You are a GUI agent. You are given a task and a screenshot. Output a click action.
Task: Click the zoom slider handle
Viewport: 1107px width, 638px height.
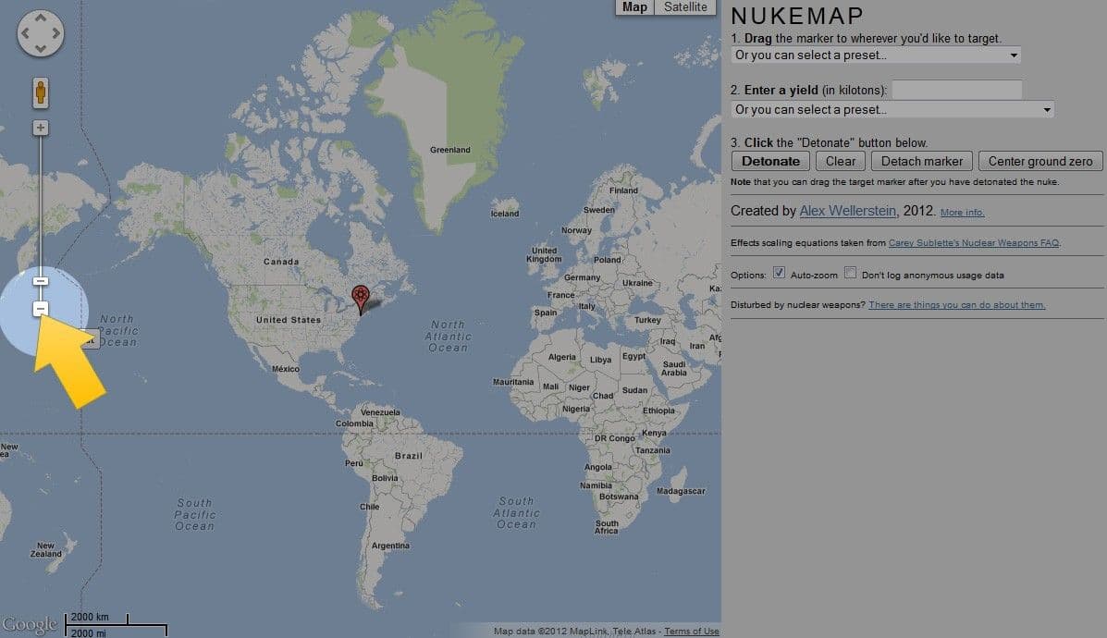[x=41, y=281]
